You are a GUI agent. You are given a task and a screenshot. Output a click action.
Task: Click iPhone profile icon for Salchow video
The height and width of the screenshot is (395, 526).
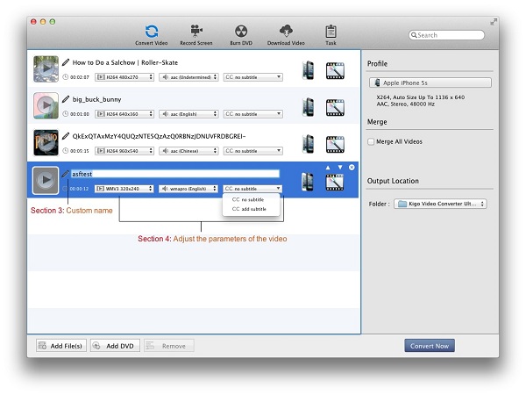click(x=308, y=70)
